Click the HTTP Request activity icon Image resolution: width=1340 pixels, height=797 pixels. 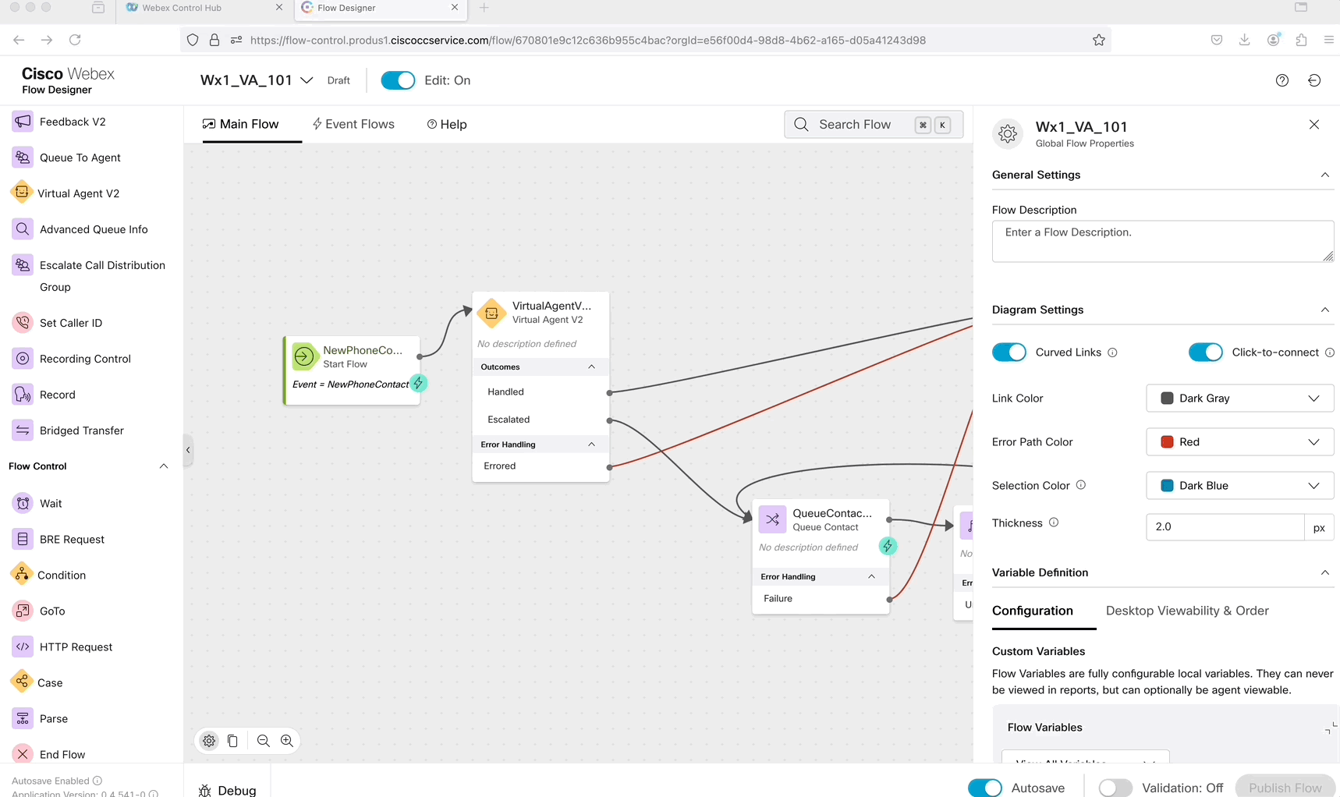23,646
